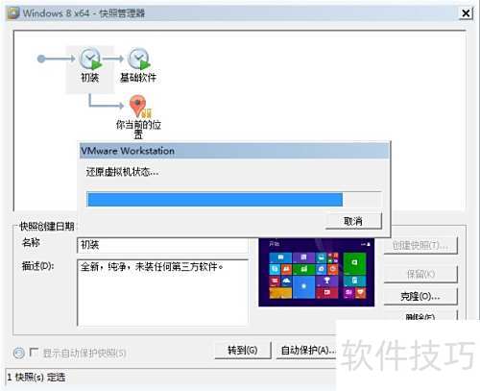
Task: Click the blue restore progress bar
Action: [215, 200]
